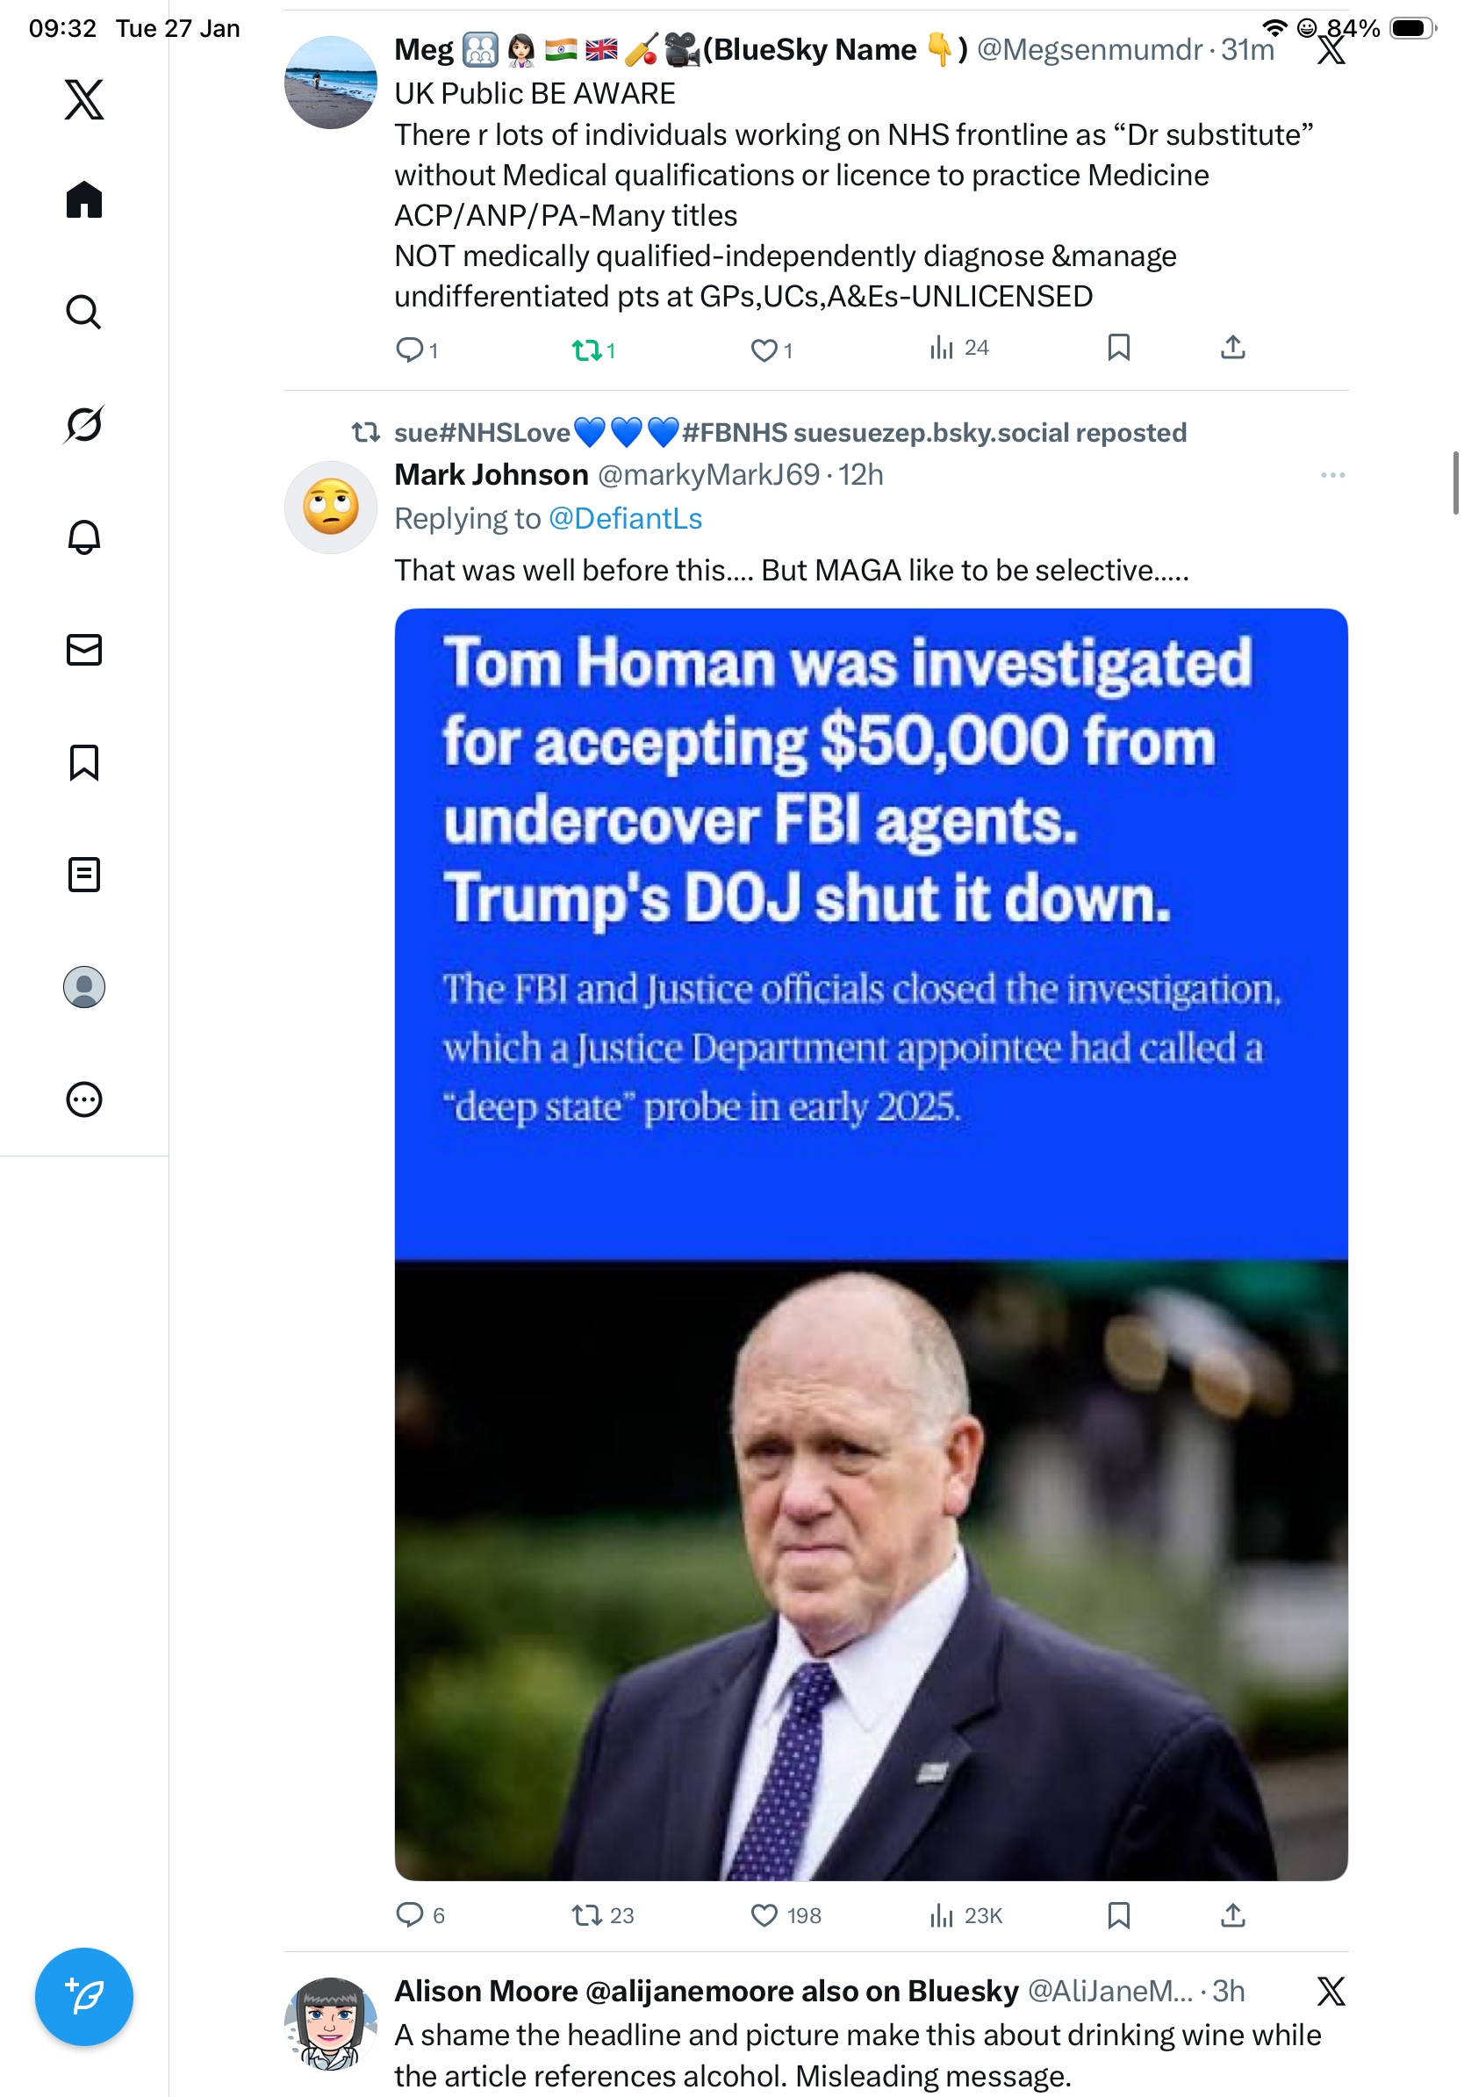Image resolution: width=1464 pixels, height=2097 pixels.
Task: Like Mark Johnson's Tom Homan post
Action: tap(764, 1914)
